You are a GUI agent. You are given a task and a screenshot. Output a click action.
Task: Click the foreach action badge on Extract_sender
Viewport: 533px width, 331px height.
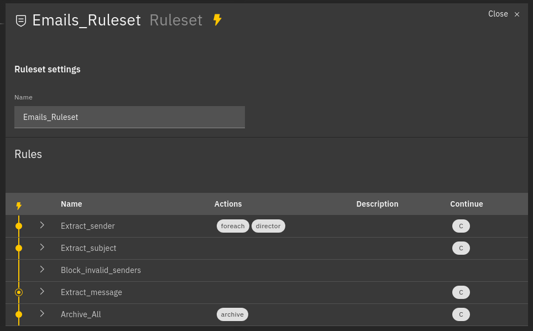(x=233, y=226)
